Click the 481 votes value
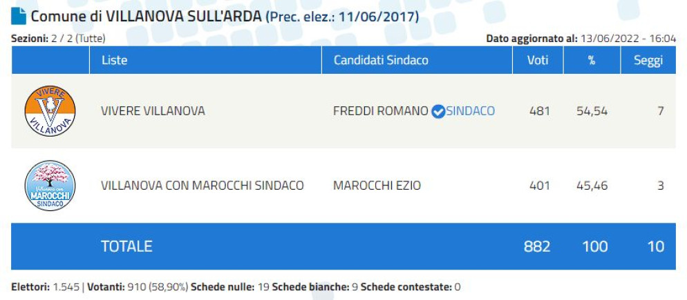Screen dimensions: 687x300 pyautogui.click(x=539, y=111)
